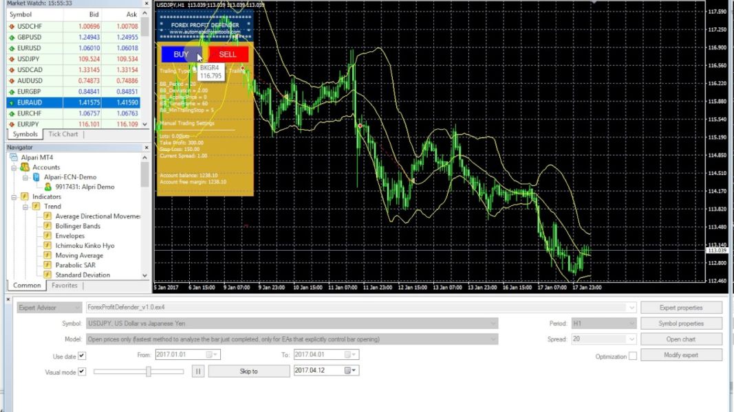
Task: Switch to Navigator Common tab
Action: pos(27,286)
